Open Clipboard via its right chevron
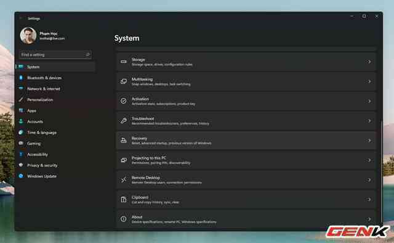 click(369, 199)
